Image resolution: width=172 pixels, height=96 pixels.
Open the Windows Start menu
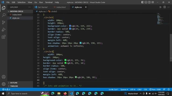pos(3,94)
